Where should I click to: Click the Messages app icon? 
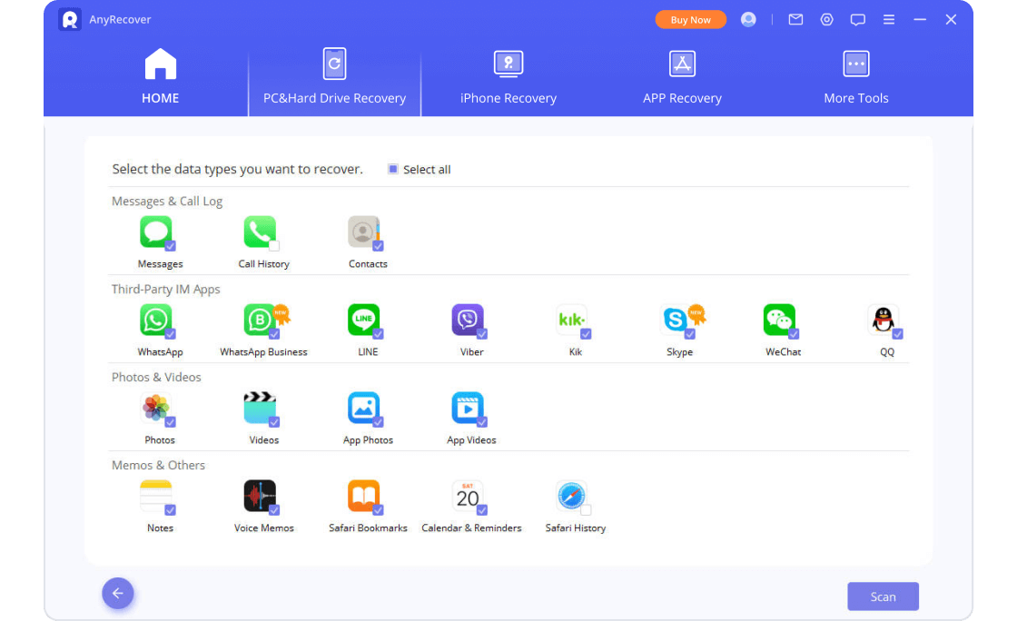(x=155, y=232)
